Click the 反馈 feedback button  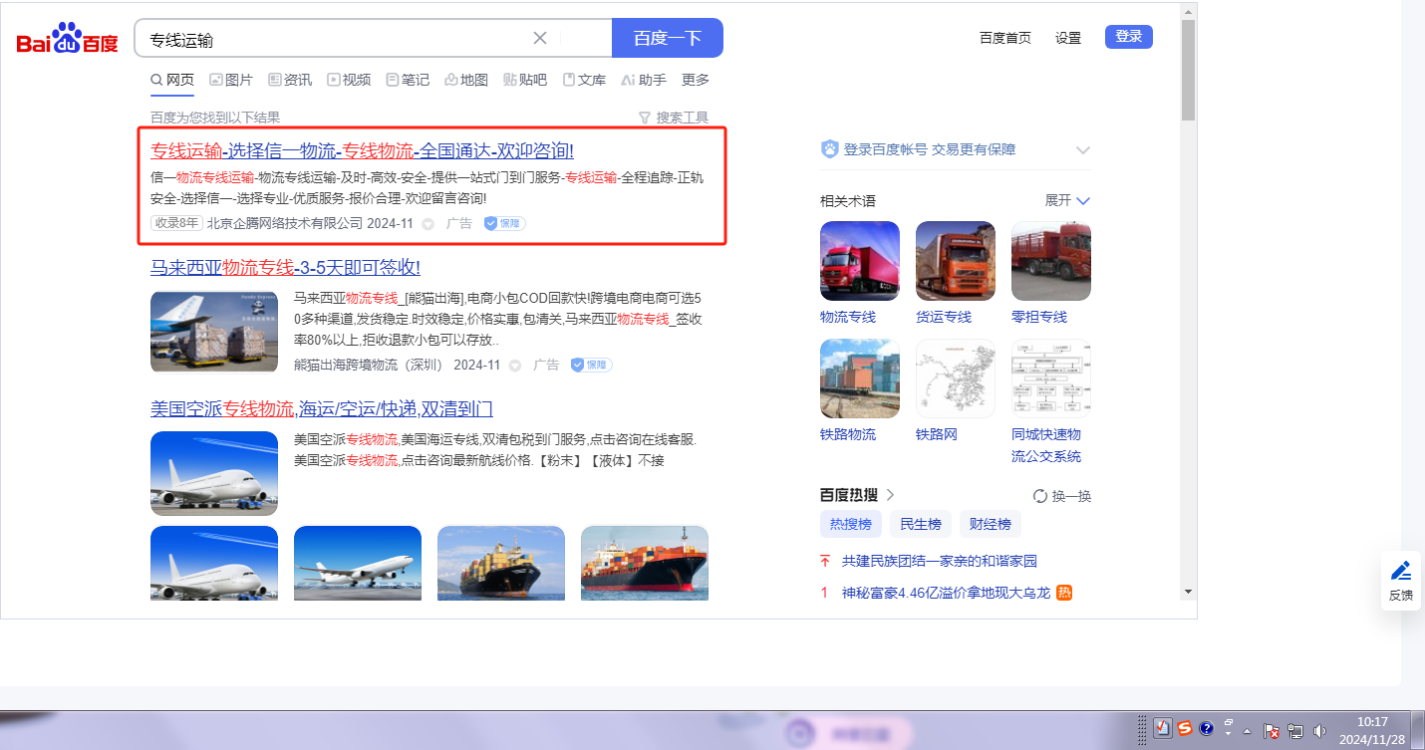click(1401, 581)
